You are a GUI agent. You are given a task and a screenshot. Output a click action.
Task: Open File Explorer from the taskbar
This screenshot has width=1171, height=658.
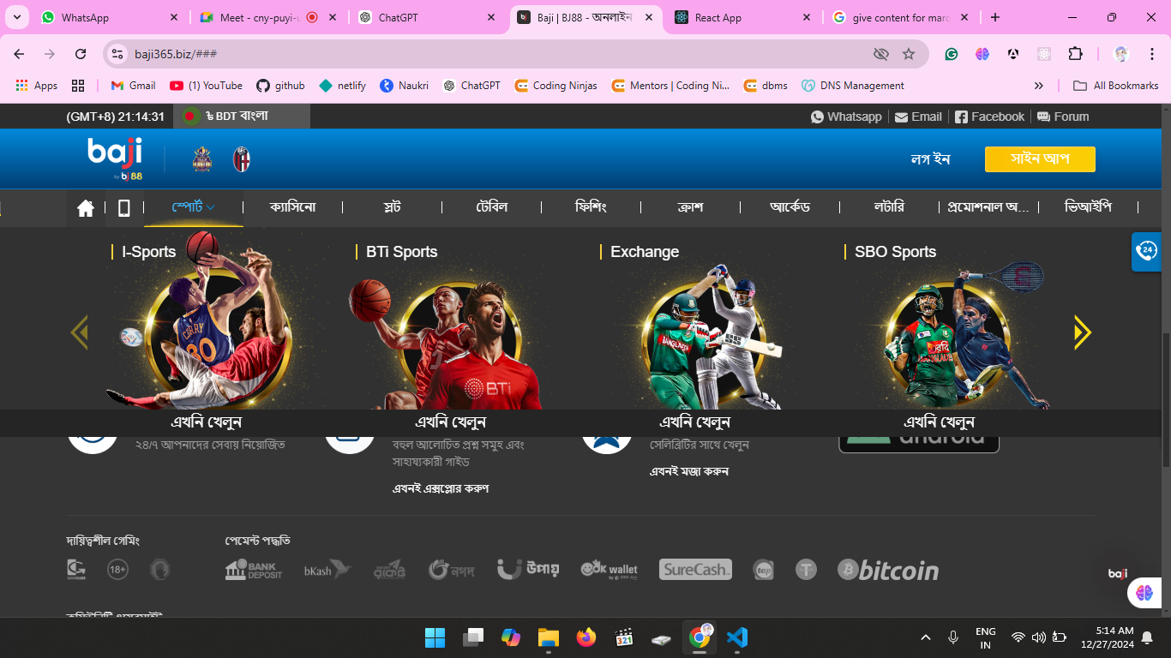548,637
